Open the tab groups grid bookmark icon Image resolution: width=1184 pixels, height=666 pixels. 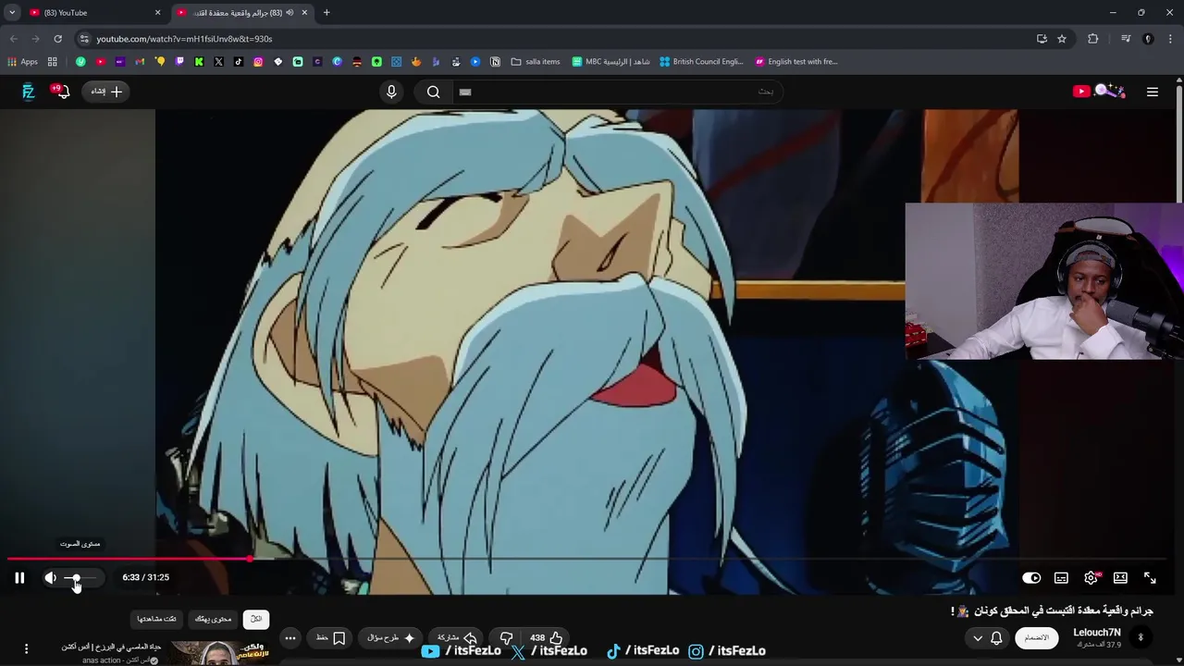(53, 62)
